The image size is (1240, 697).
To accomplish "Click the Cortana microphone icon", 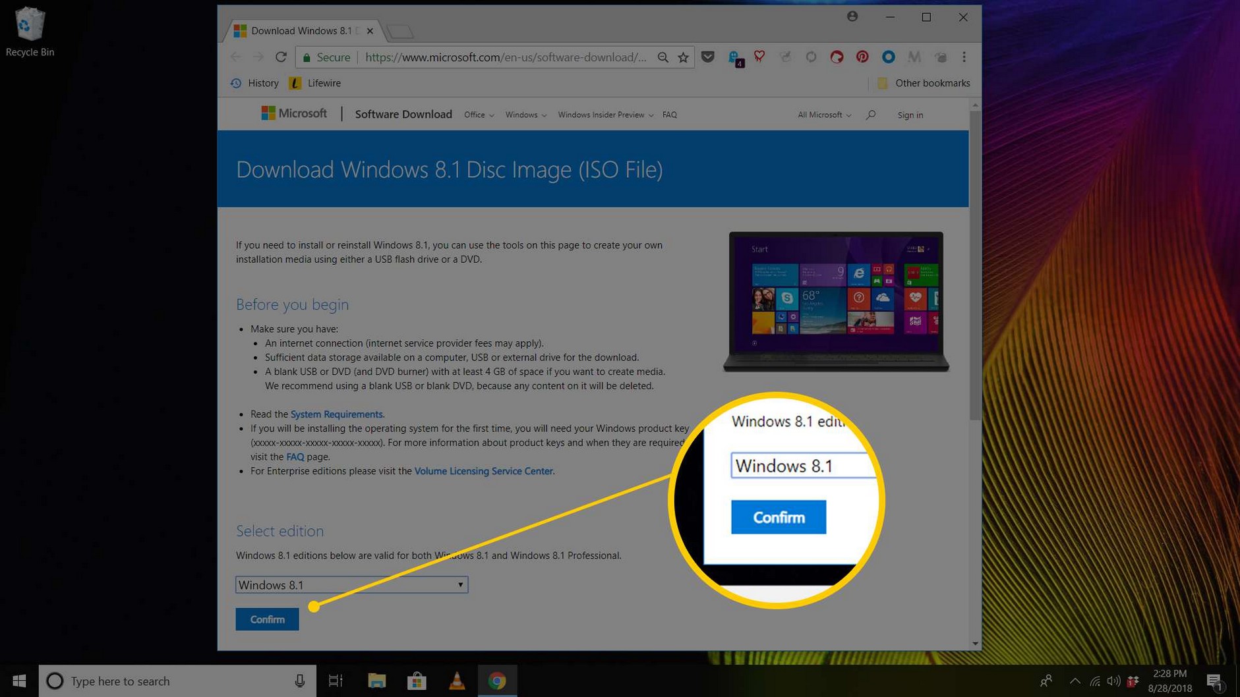I will click(300, 681).
